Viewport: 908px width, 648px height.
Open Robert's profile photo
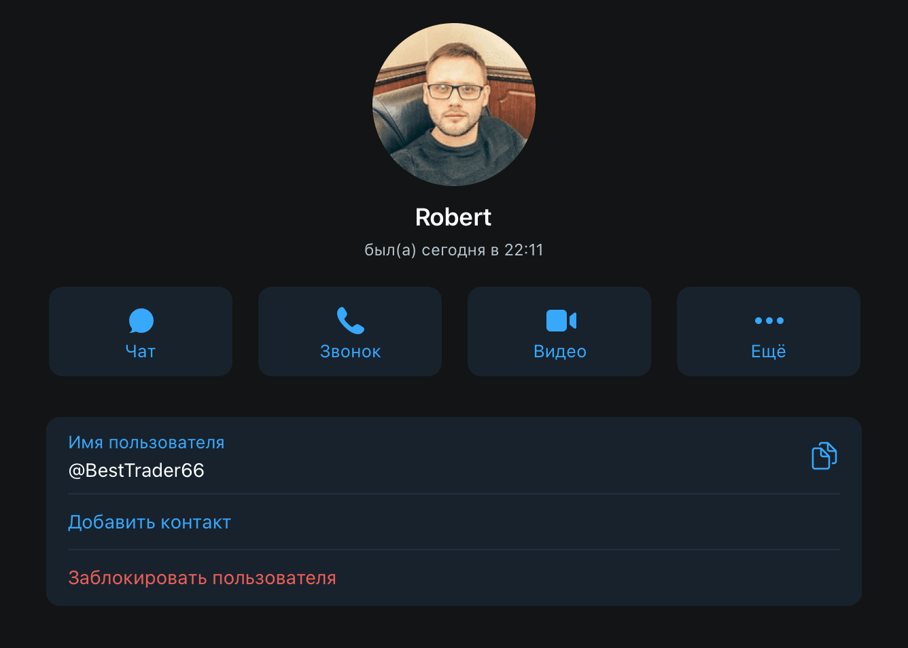coord(454,105)
